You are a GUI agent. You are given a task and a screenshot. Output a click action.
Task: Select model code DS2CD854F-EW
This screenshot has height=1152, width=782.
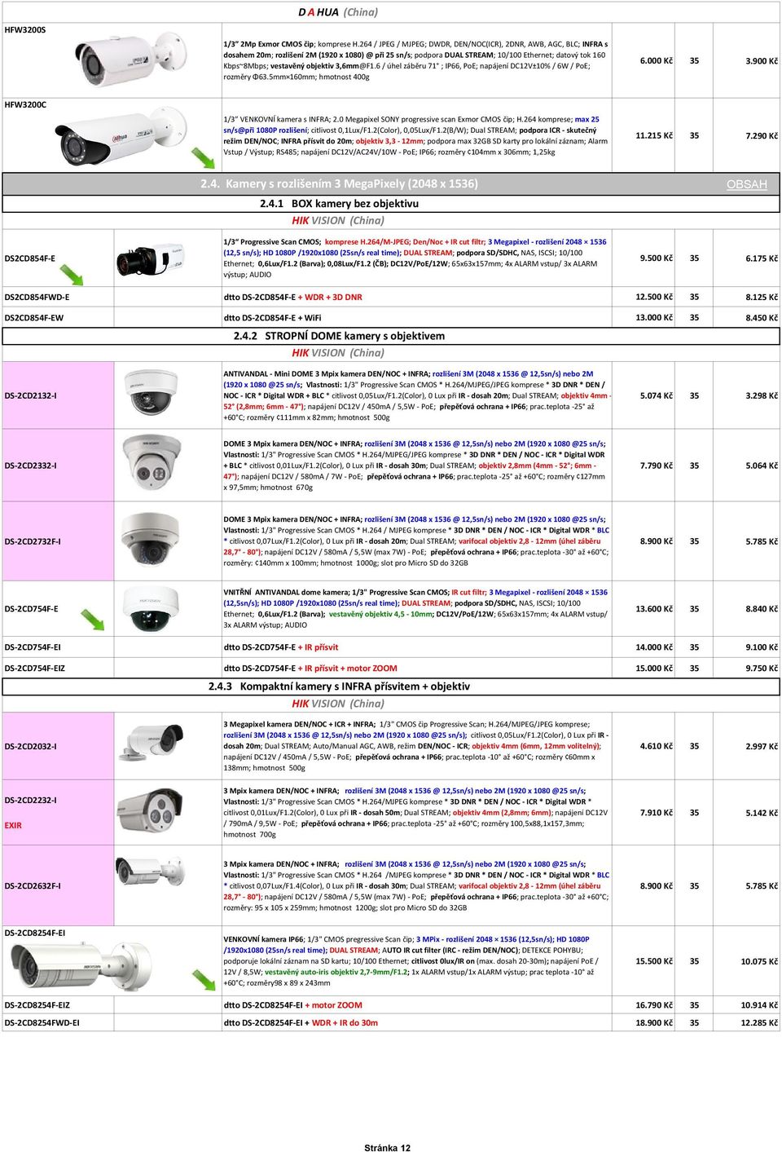tap(33, 318)
